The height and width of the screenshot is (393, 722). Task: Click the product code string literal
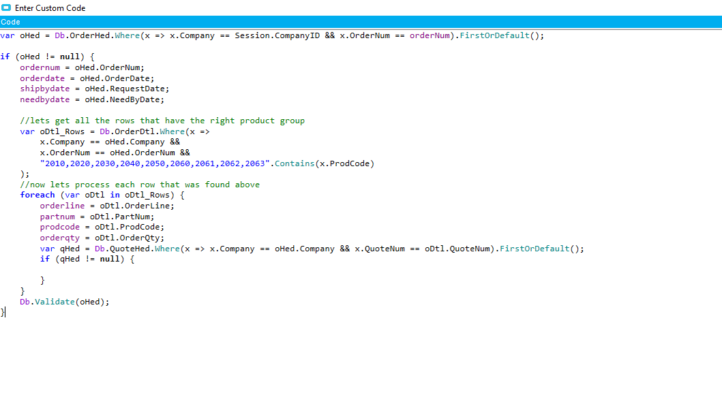tap(155, 164)
